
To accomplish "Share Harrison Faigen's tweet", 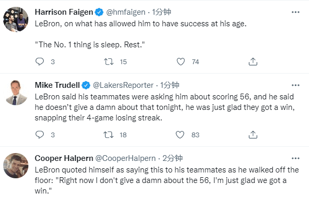I will 253,62.
